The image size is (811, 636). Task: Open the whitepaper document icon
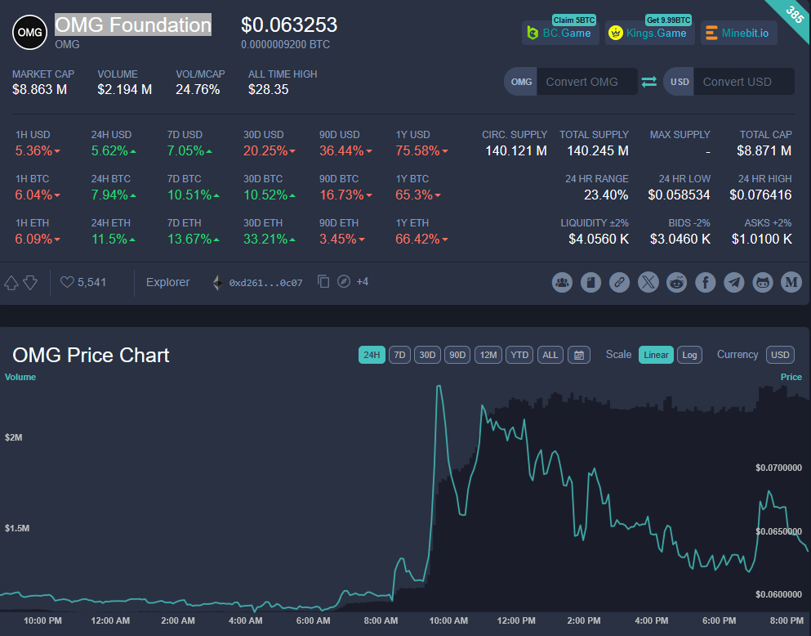tap(590, 283)
